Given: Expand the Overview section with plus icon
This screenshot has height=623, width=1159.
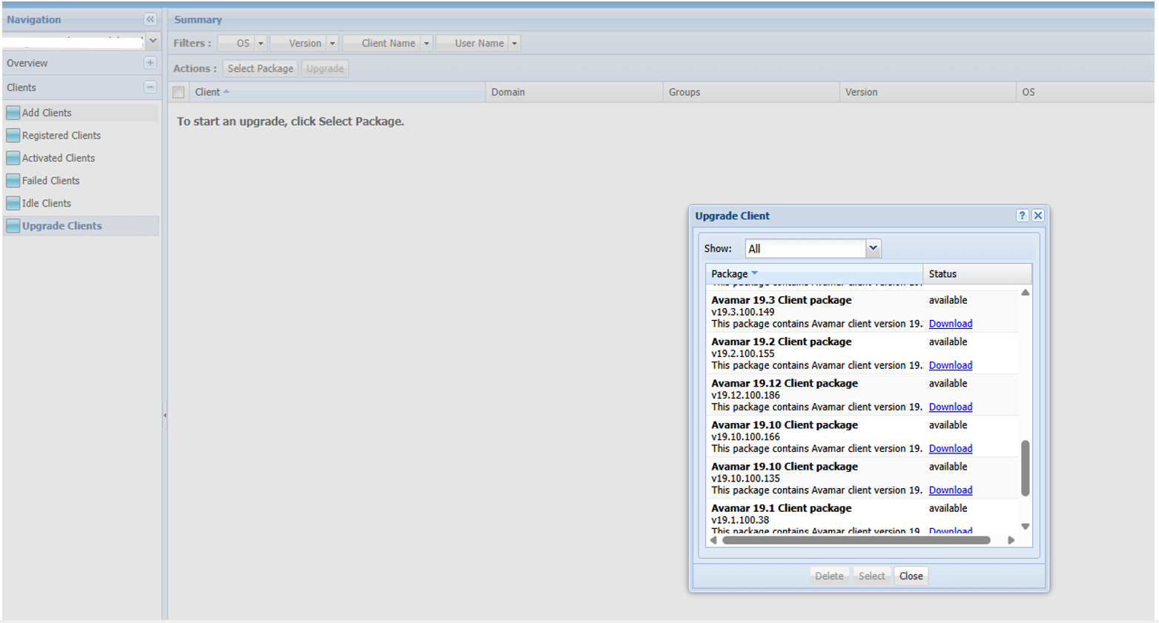Looking at the screenshot, I should click(x=150, y=63).
